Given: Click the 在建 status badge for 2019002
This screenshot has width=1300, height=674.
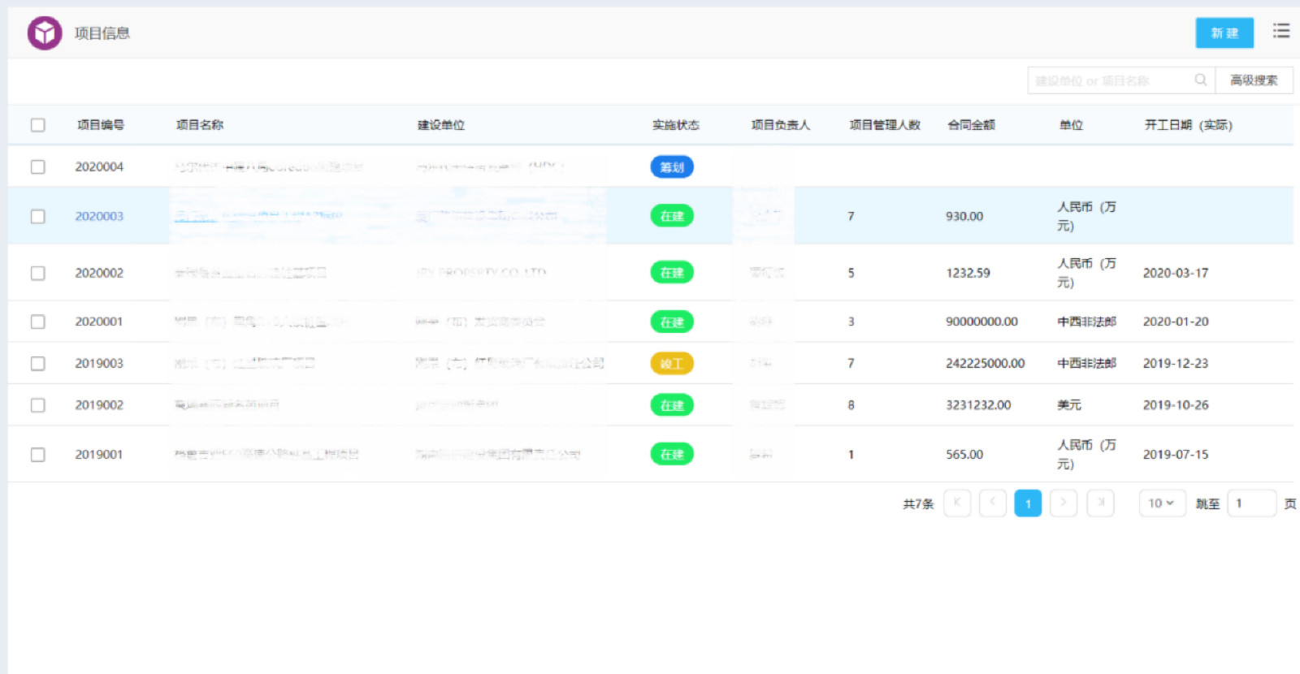Looking at the screenshot, I should (x=672, y=404).
